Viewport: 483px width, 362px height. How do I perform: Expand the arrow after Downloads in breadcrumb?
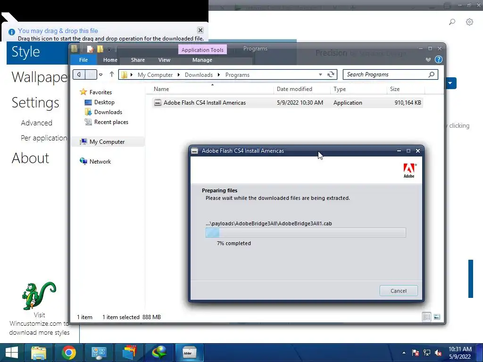[219, 75]
